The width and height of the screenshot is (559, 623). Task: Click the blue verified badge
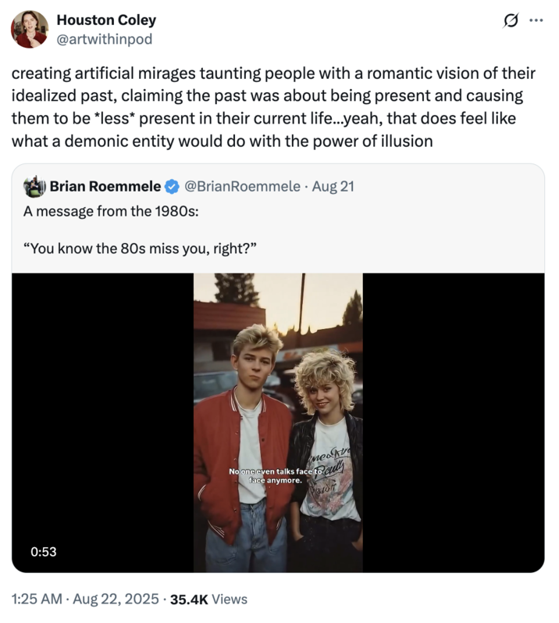172,186
